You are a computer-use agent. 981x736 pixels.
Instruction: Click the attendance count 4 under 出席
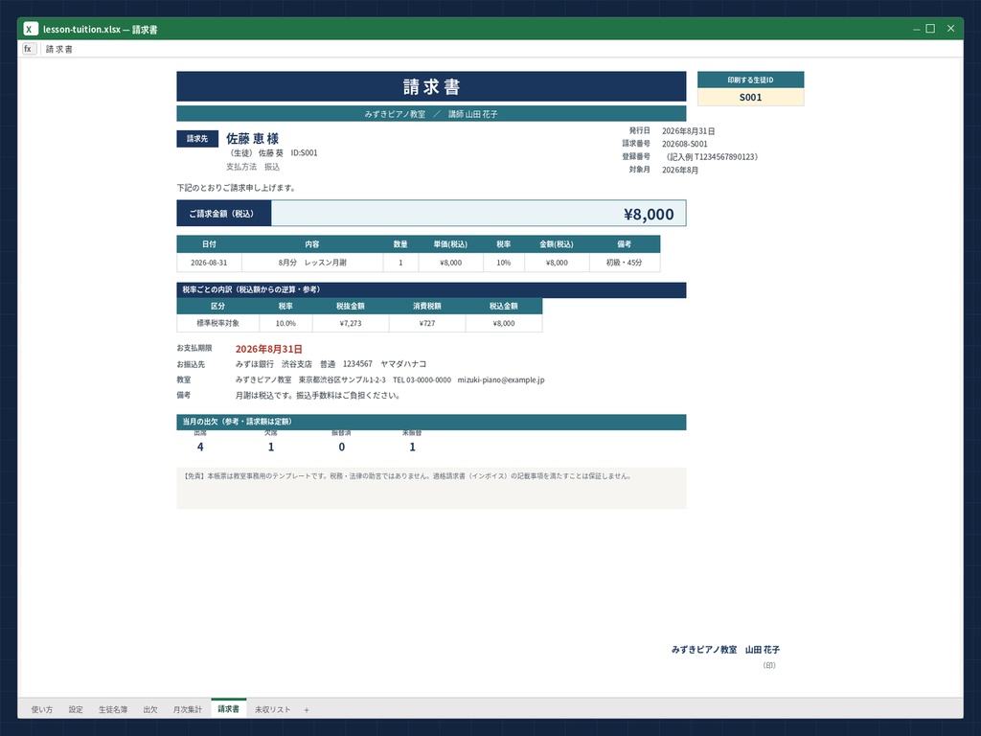tap(200, 447)
